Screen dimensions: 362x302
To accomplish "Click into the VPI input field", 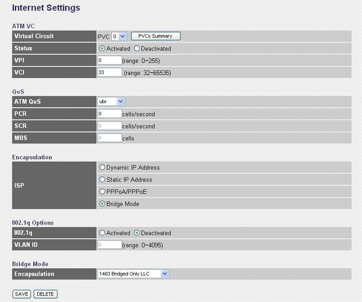I will [110, 60].
